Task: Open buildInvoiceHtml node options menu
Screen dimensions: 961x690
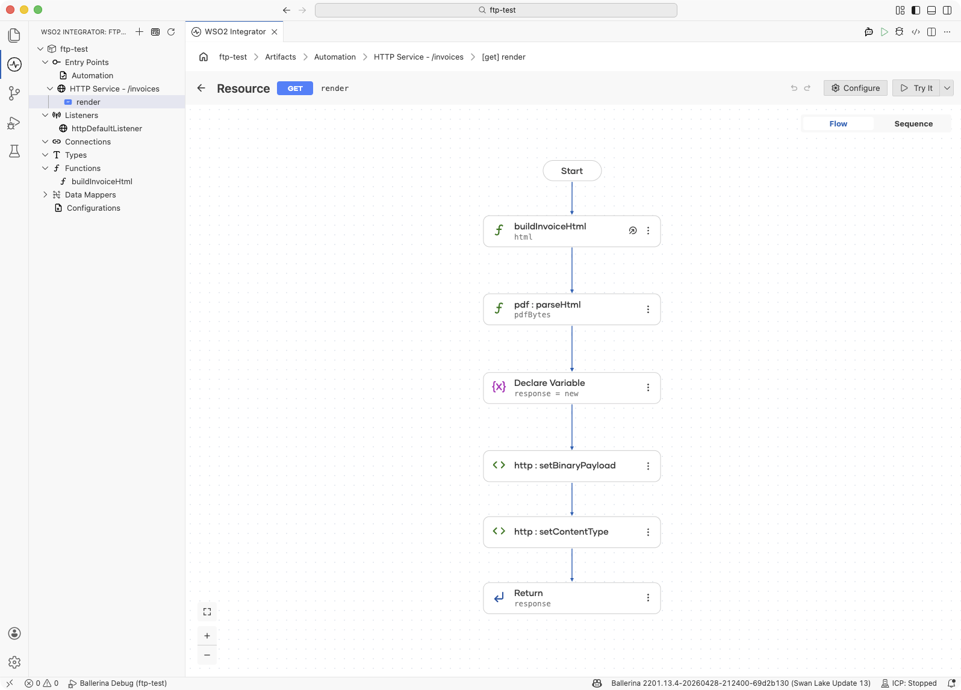Action: 648,231
